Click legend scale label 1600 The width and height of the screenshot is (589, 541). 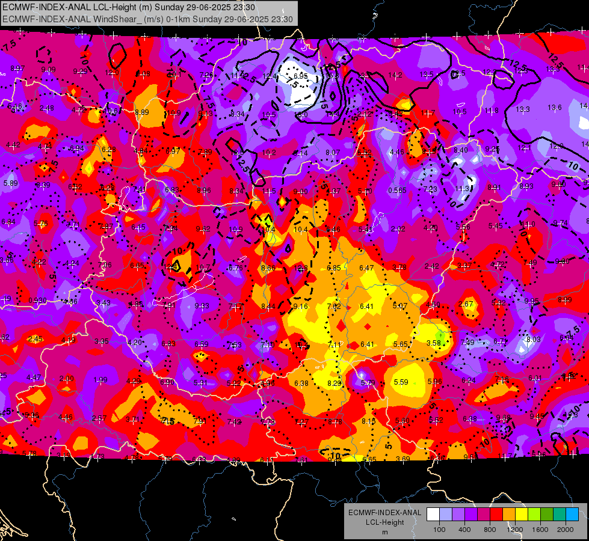click(x=540, y=530)
